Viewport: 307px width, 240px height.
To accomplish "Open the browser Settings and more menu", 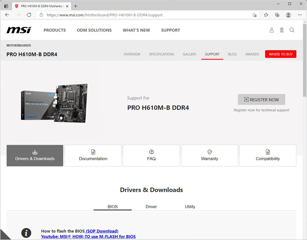I will [300, 15].
